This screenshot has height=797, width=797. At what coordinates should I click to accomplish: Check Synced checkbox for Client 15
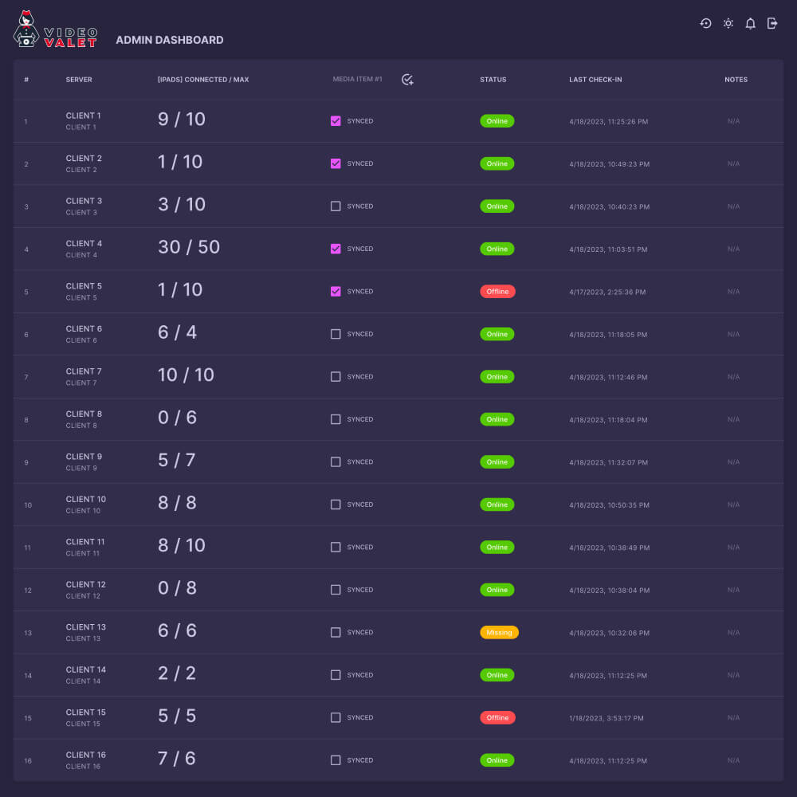point(336,718)
